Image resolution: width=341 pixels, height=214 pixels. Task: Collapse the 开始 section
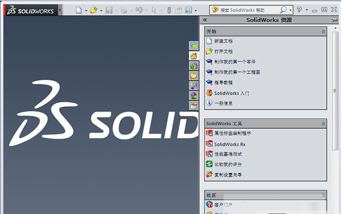323,32
